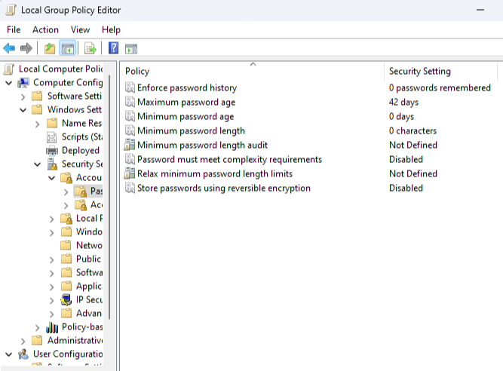
Task: Select the Windows Defender Firewall tree folder
Action: [x=81, y=231]
